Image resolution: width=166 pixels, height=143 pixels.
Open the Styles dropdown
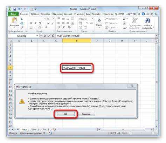(x=99, y=23)
